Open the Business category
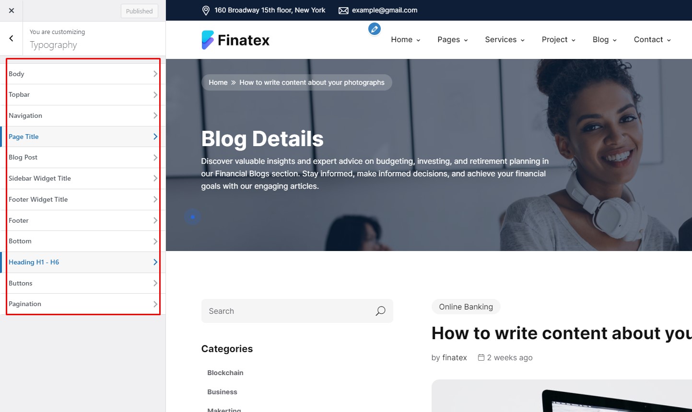This screenshot has width=692, height=412. click(x=222, y=392)
